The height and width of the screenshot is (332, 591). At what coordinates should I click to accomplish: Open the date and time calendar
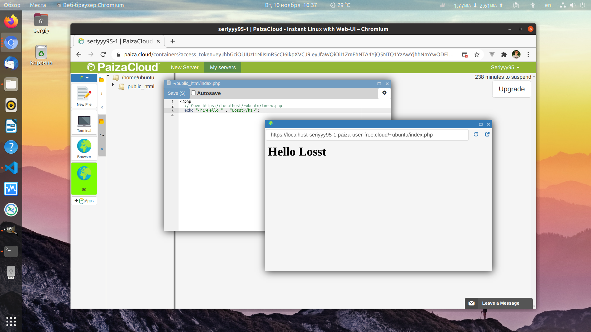click(291, 5)
